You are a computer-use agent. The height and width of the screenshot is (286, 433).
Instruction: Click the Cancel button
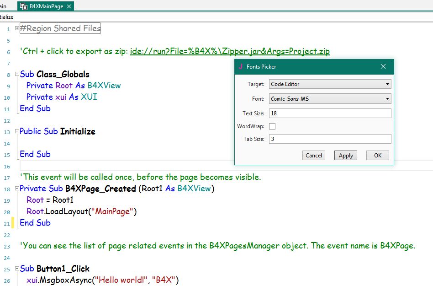point(313,155)
